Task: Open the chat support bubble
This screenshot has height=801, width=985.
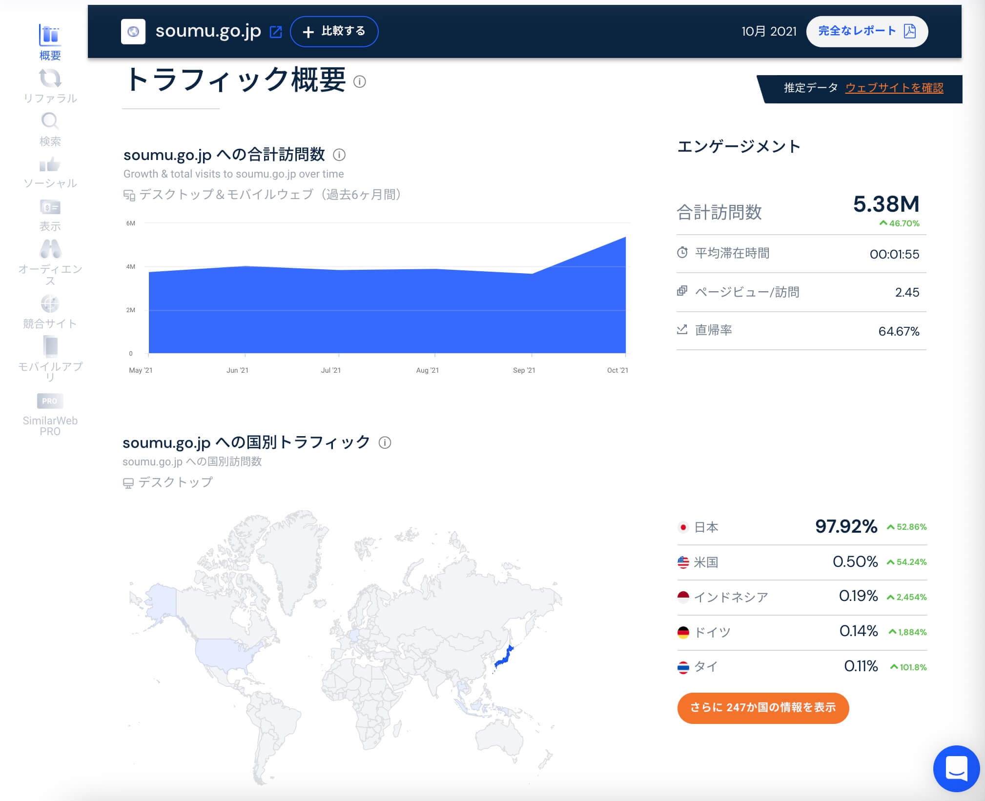Action: click(956, 768)
